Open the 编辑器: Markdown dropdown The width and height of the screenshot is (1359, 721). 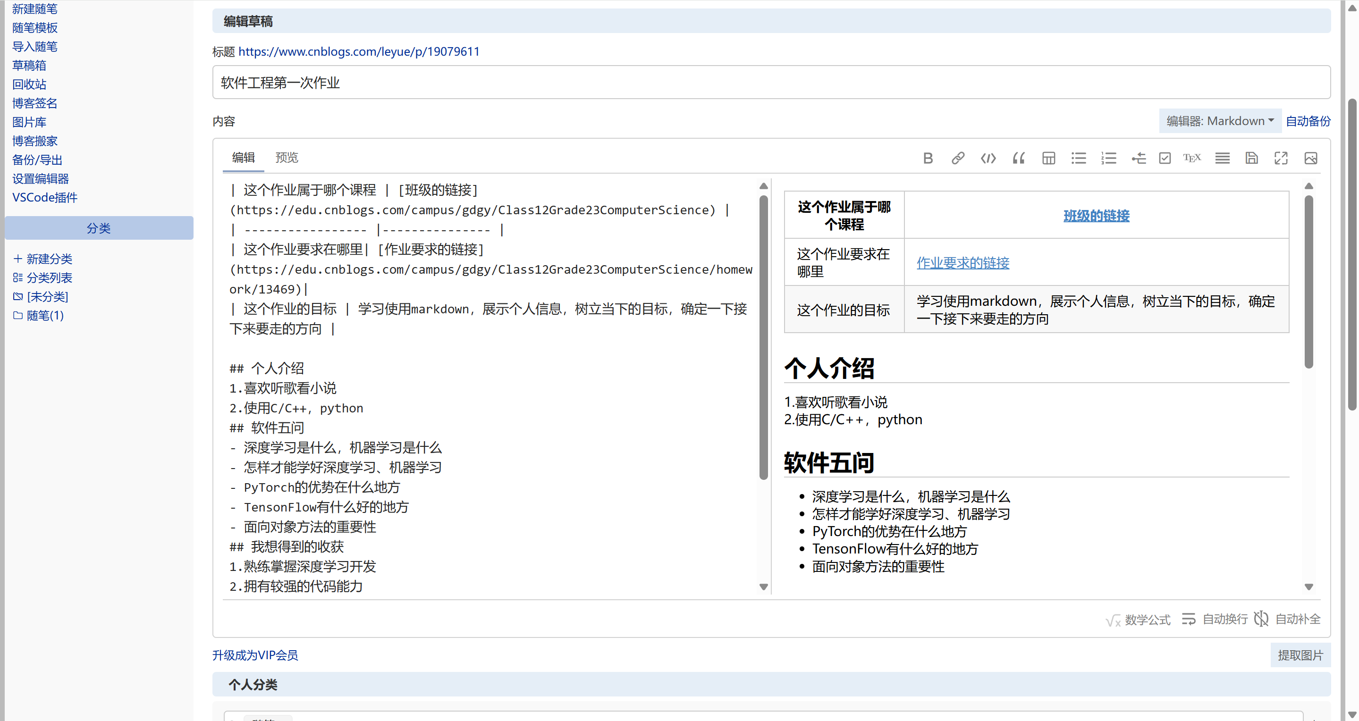(x=1220, y=121)
